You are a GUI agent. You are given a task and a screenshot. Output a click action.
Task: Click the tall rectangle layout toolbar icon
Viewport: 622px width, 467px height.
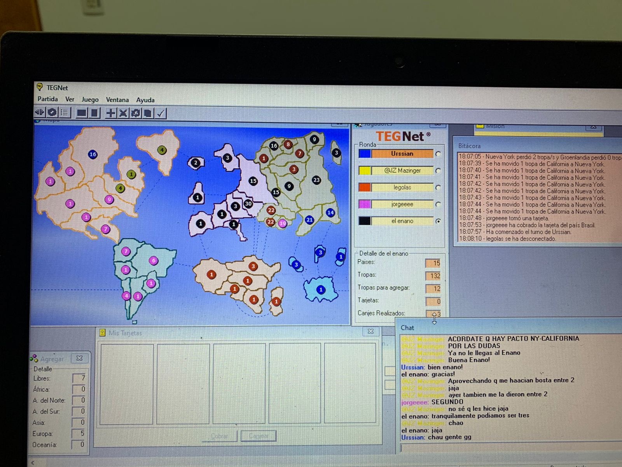(x=94, y=113)
